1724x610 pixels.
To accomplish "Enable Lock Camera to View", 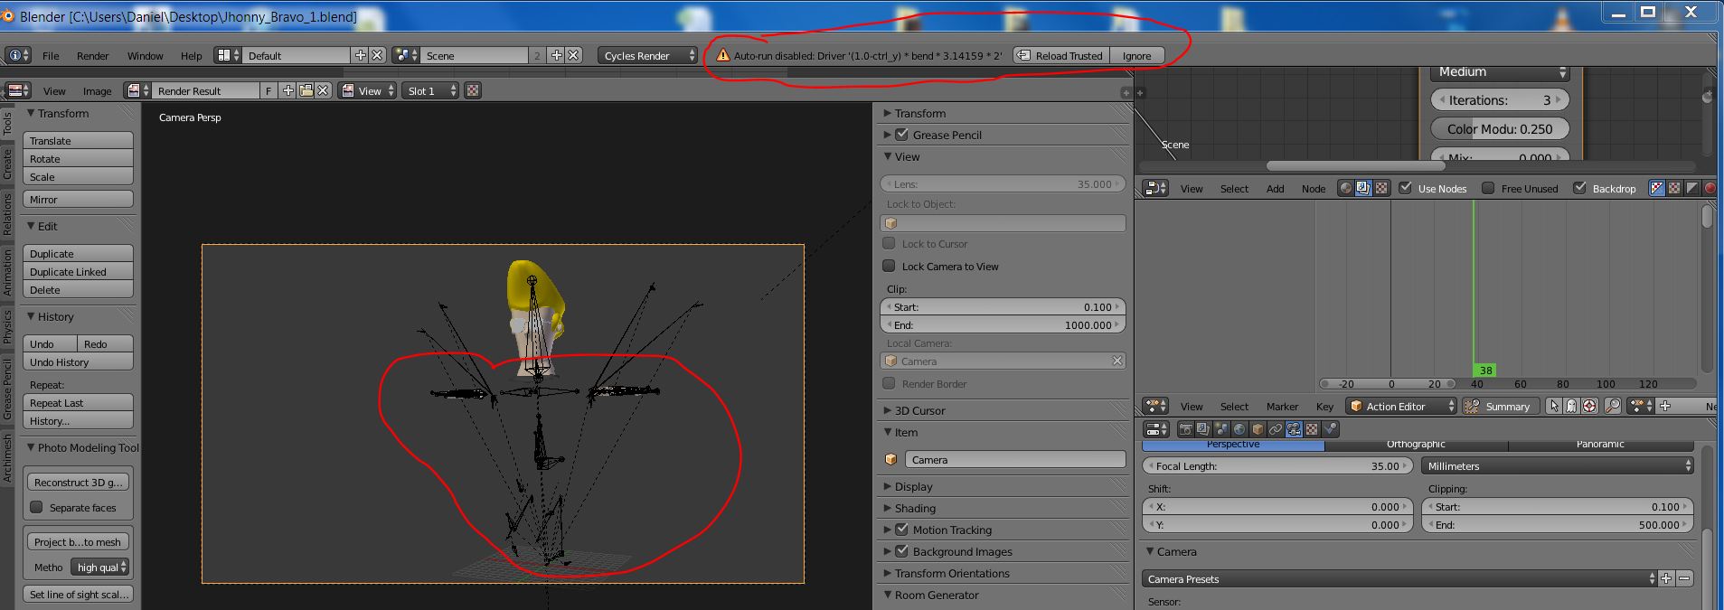I will pos(889,266).
